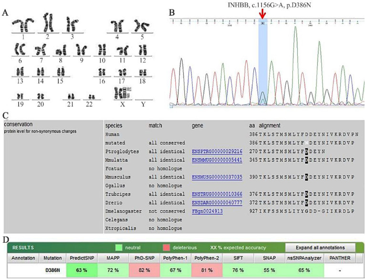Viewport: 365px width, 279px height.
Task: Click the highlighted base in the chromatogram
Action: (x=263, y=23)
